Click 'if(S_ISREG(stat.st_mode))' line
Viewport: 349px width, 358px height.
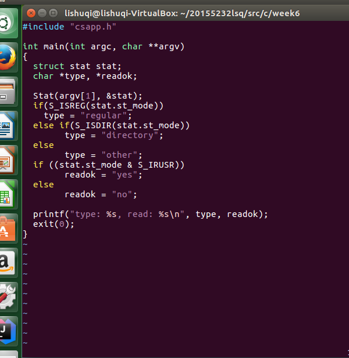coord(98,106)
